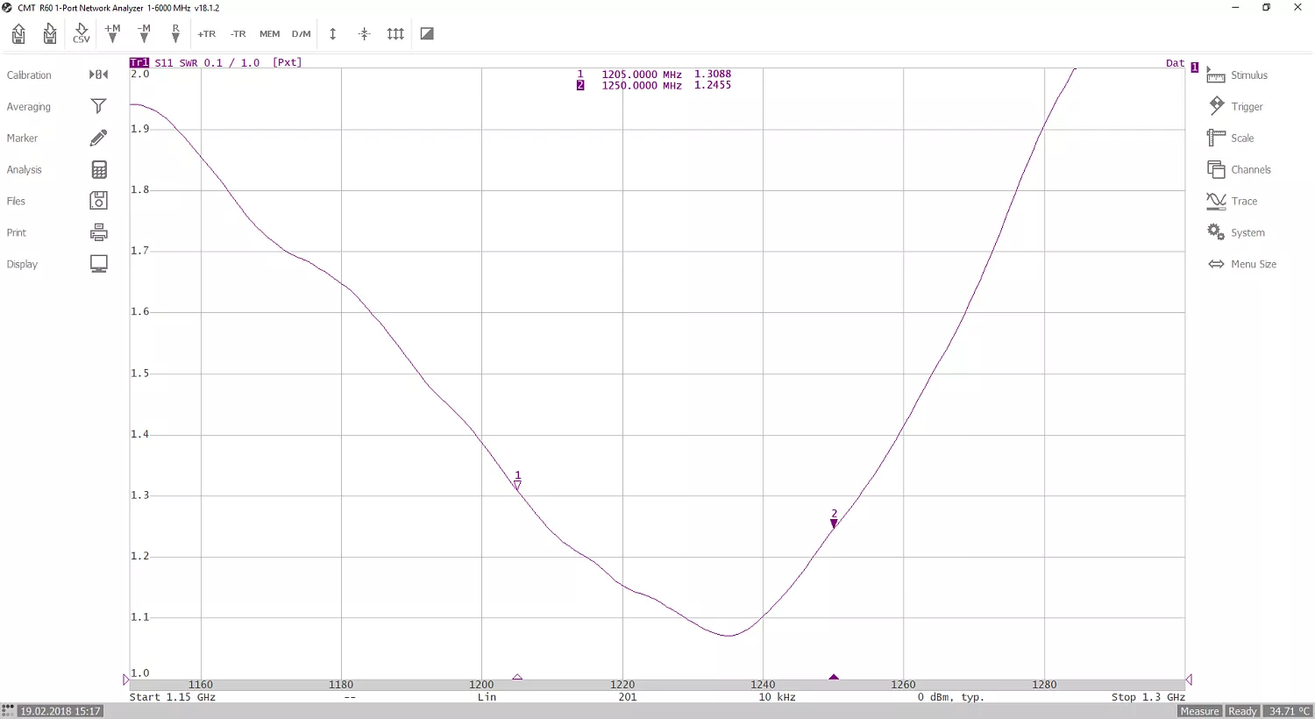The image size is (1315, 719).
Task: Add a marker with +M button
Action: pos(112,33)
